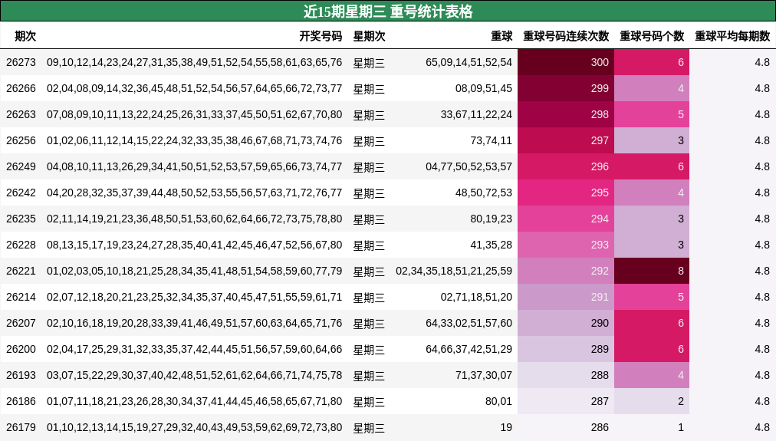Click repeat balls cell 80,01

[x=498, y=401]
